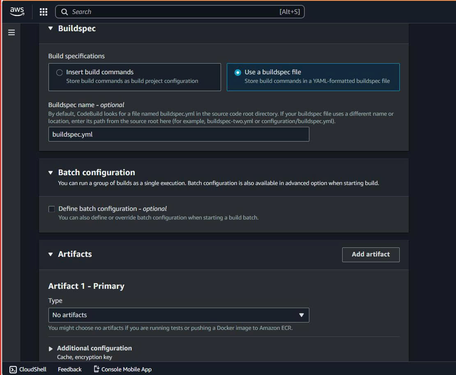Open the AWS services grid
Viewport: 456px width, 375px height.
click(44, 11)
